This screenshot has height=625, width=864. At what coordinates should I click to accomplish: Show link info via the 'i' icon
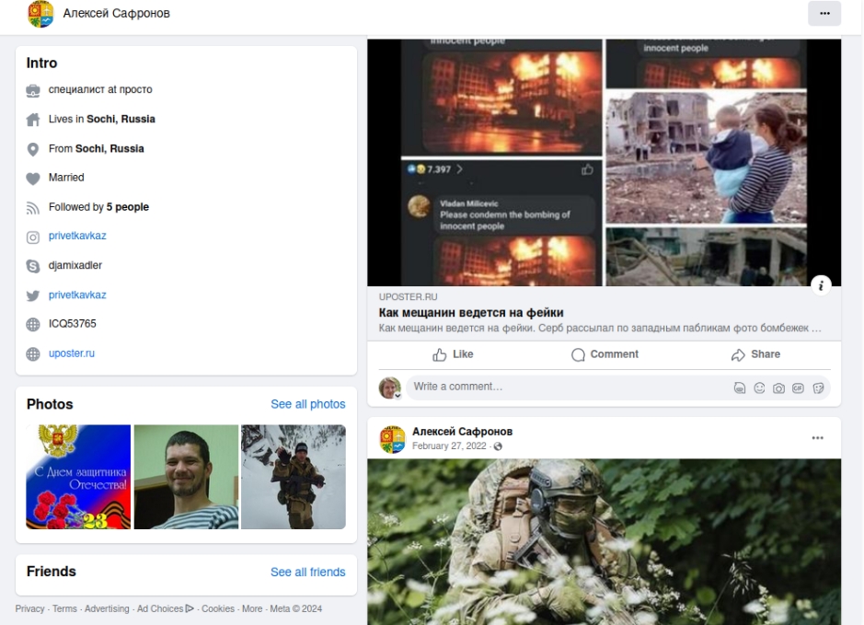click(x=821, y=285)
